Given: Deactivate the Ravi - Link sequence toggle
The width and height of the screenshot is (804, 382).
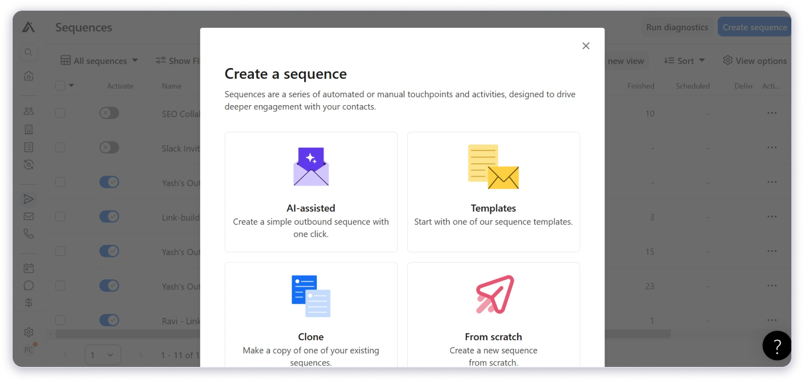Looking at the screenshot, I should tap(109, 320).
